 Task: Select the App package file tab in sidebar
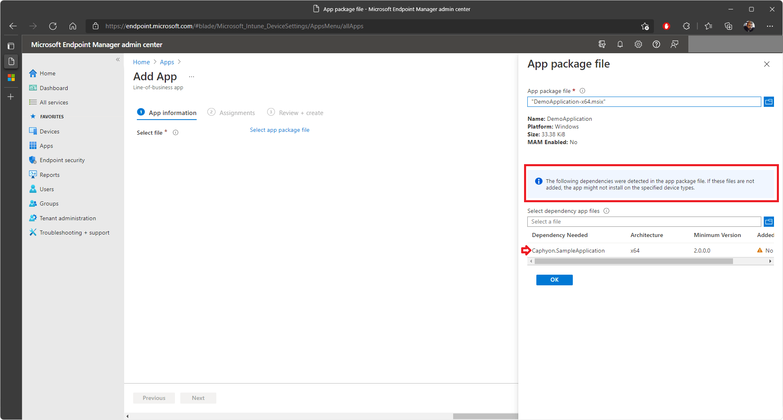[x=11, y=61]
